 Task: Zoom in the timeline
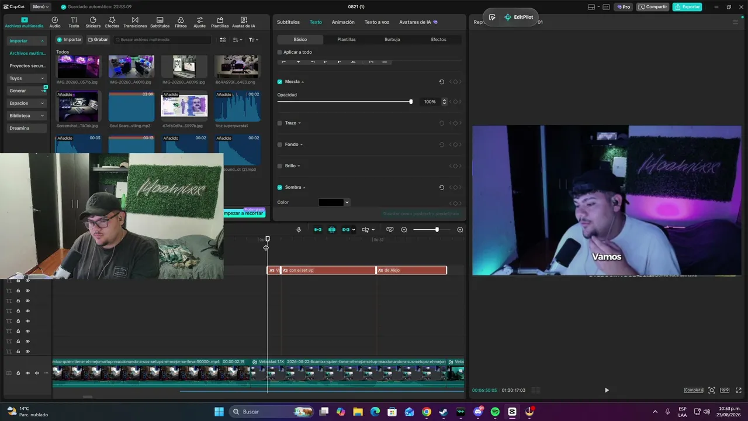pos(460,230)
